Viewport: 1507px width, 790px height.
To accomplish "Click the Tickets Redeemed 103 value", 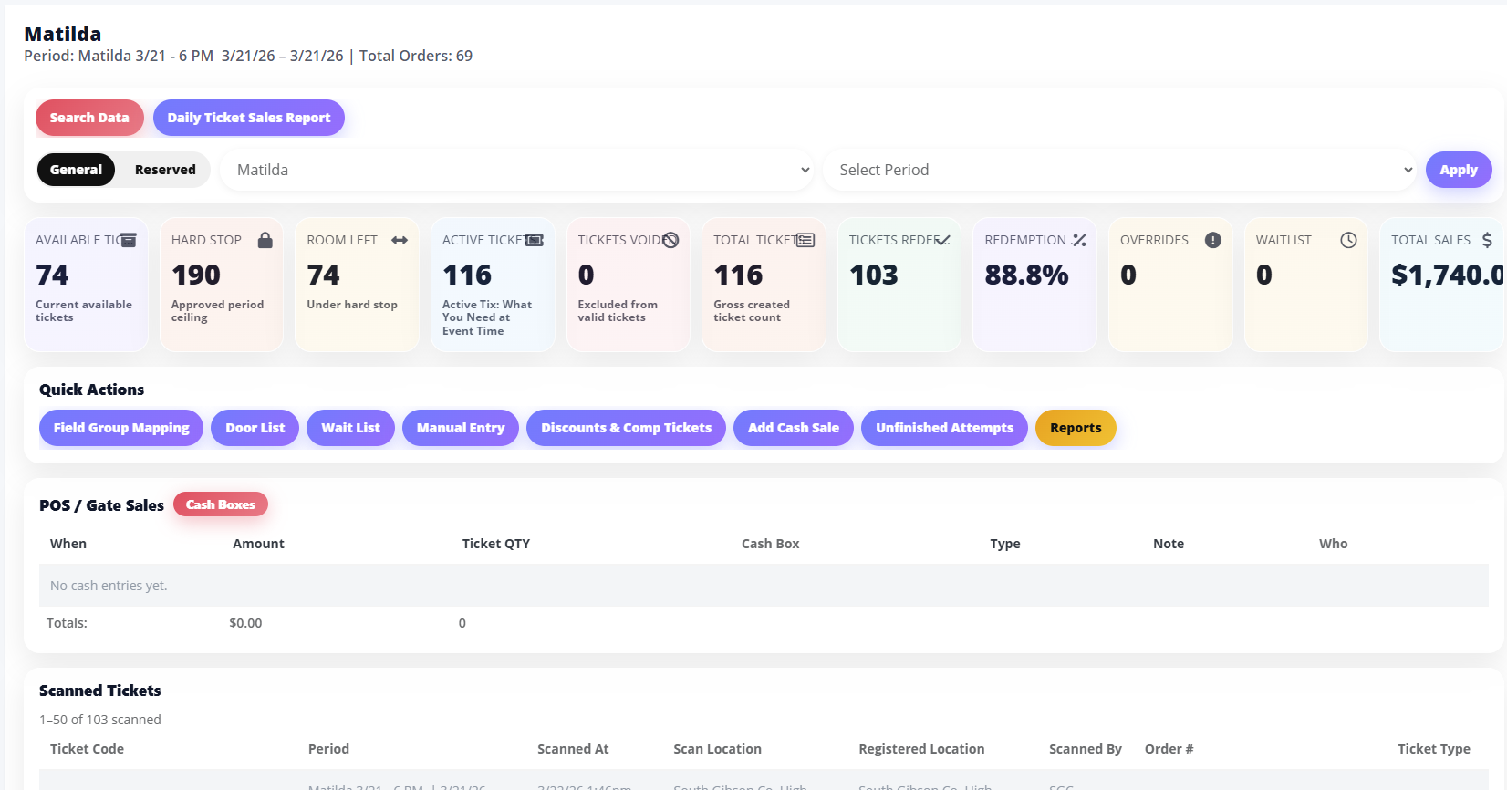I will pyautogui.click(x=874, y=275).
